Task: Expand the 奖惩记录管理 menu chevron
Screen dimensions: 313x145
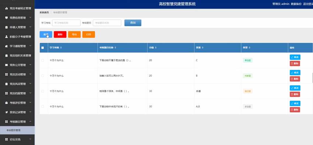Action: coord(30,112)
